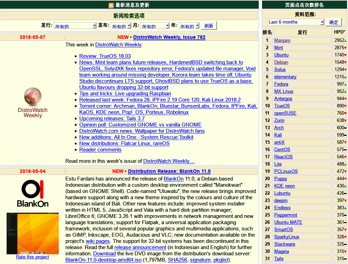Open the release announcement link
Screen dimensions: 348x264
point(140,247)
